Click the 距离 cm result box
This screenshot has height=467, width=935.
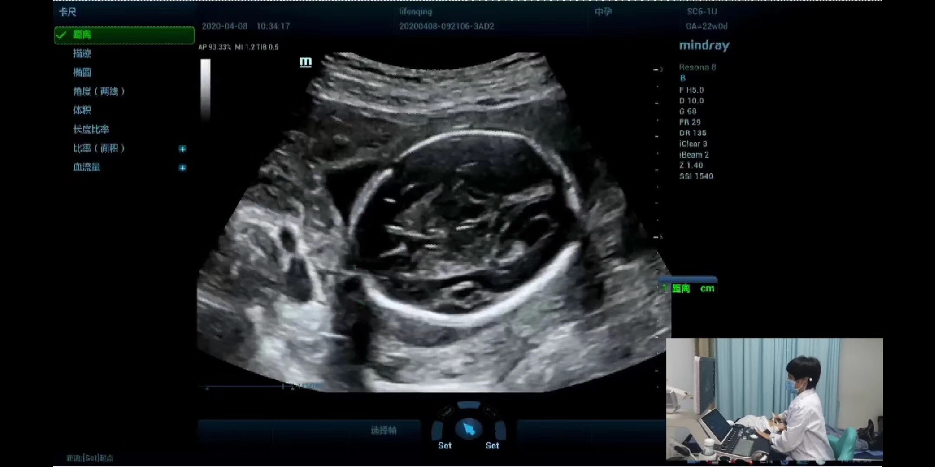(688, 288)
